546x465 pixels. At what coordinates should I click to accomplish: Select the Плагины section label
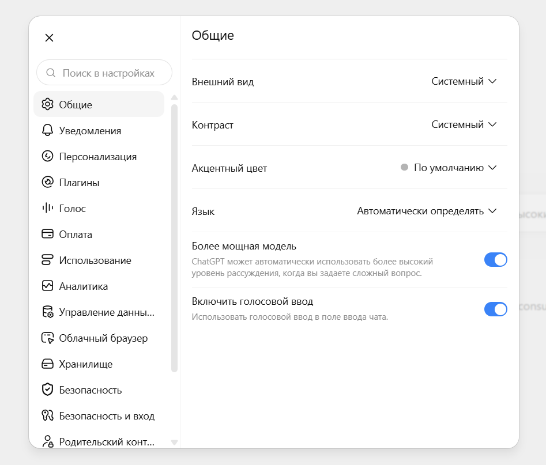click(79, 183)
